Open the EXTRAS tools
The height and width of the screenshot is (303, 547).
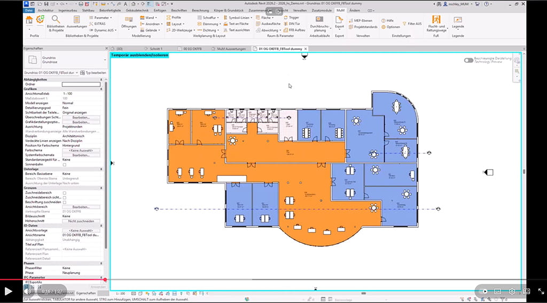point(97,23)
